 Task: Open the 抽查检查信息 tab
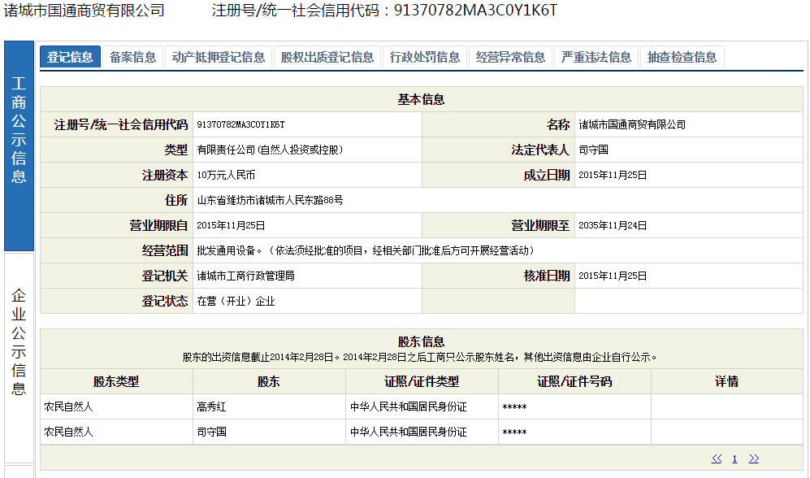[682, 57]
